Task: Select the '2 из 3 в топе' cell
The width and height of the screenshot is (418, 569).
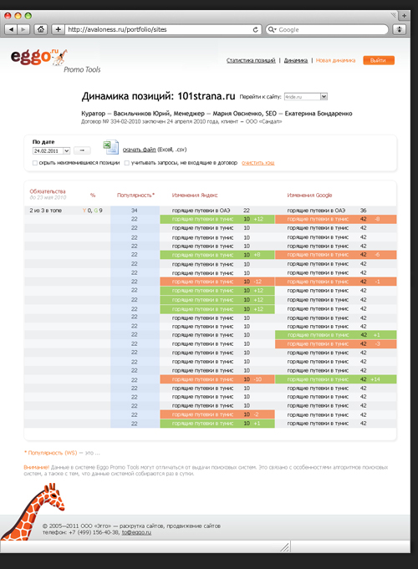Action: click(46, 211)
